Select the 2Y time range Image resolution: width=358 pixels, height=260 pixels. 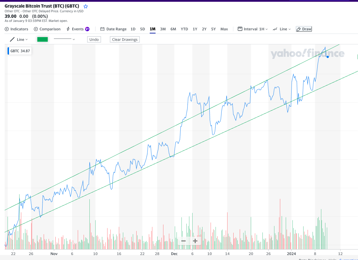point(204,29)
